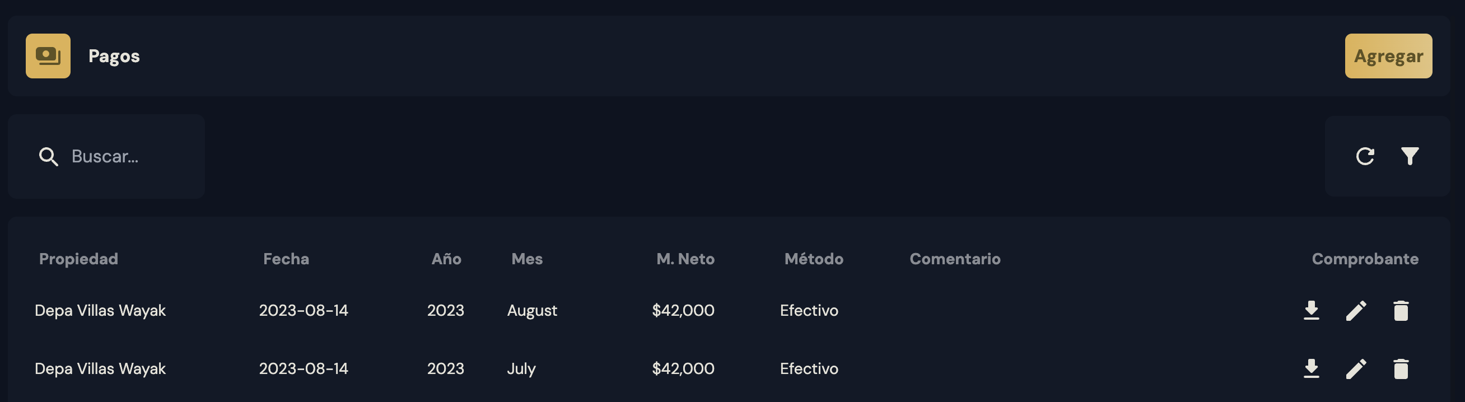Refresh the payments list
1465x402 pixels.
tap(1365, 156)
